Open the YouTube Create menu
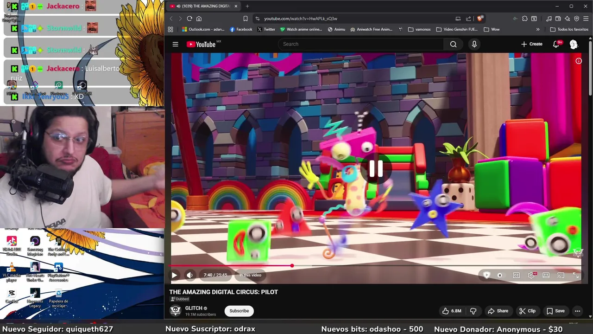Image resolution: width=593 pixels, height=334 pixels. click(x=531, y=44)
